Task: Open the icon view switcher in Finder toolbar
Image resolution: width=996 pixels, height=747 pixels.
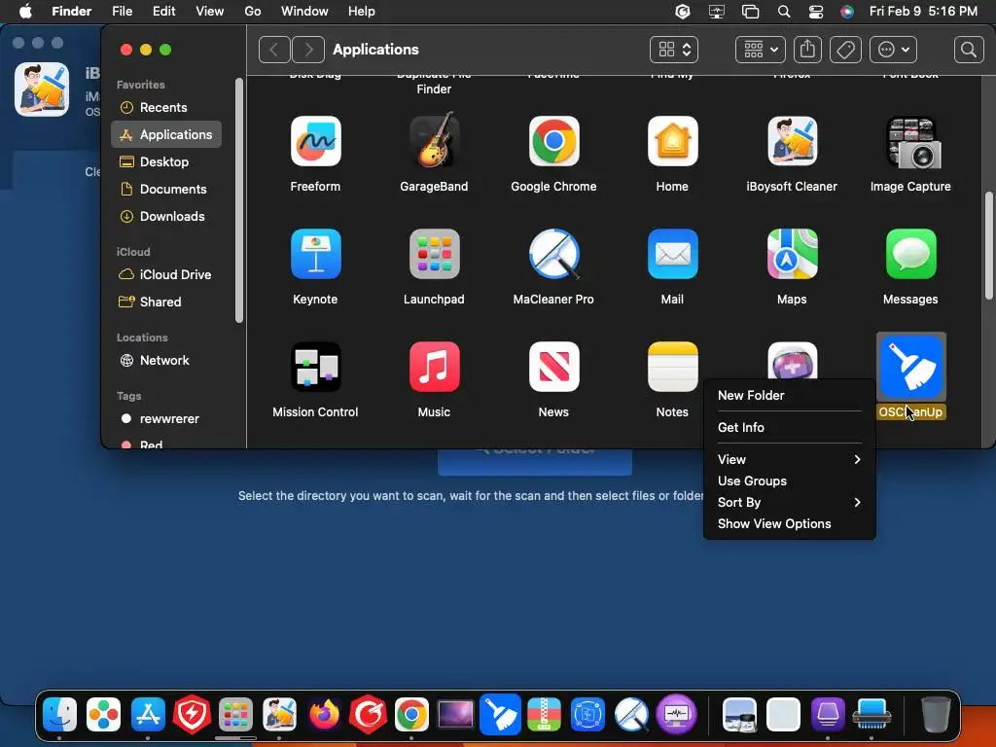Action: click(x=674, y=50)
